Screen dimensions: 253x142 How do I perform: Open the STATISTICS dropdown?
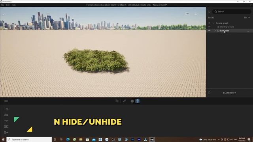(x=229, y=93)
